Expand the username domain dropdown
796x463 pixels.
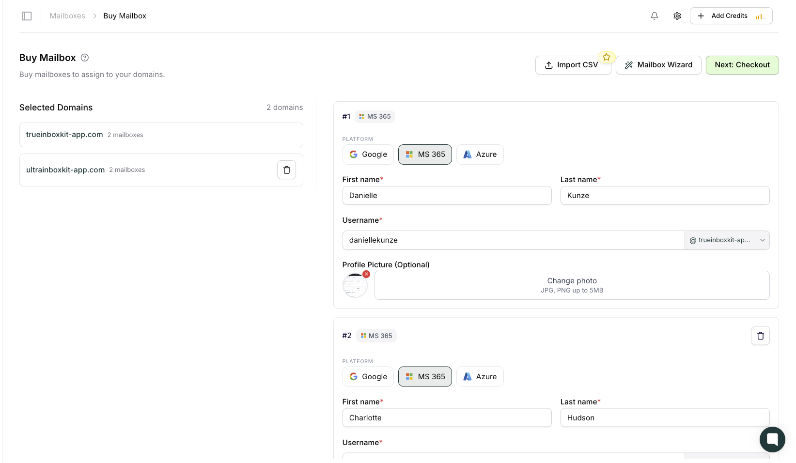click(727, 240)
